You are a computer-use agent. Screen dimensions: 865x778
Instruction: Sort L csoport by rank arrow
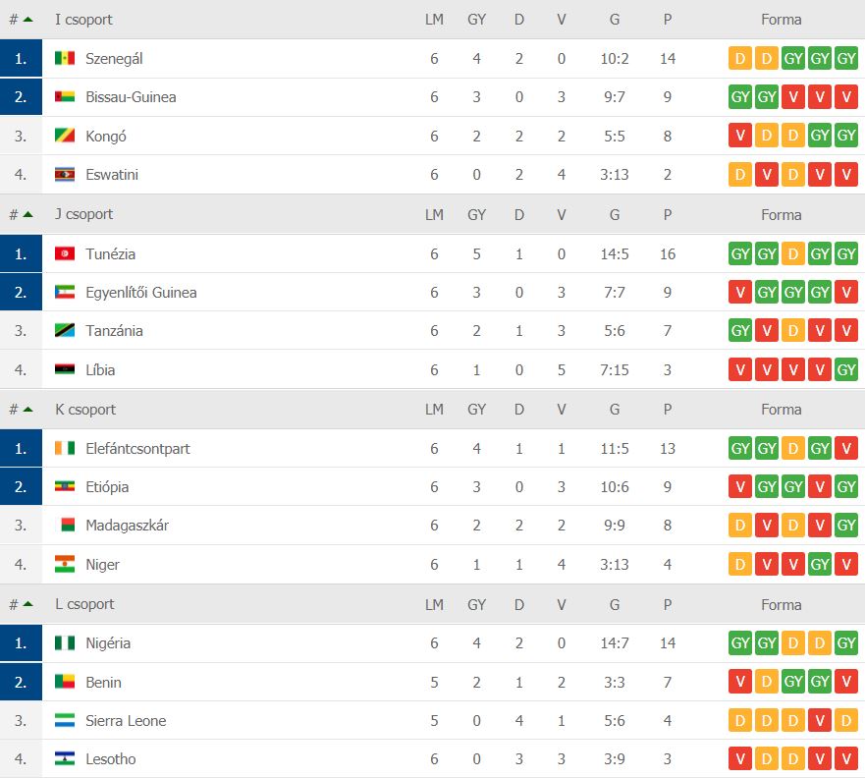coord(27,604)
